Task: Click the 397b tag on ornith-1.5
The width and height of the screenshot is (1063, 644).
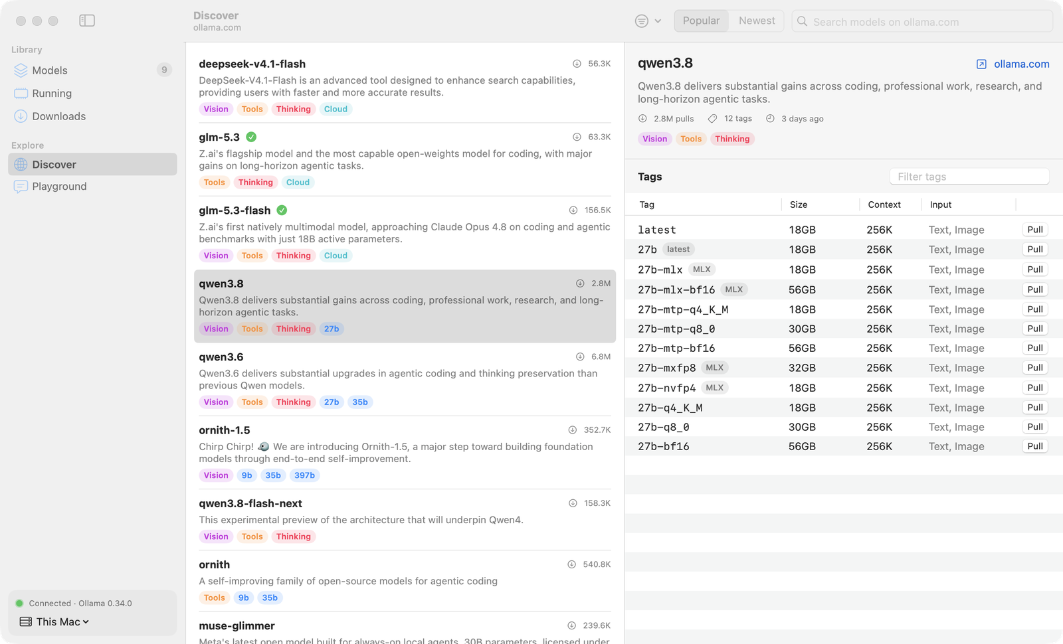Action: click(304, 475)
